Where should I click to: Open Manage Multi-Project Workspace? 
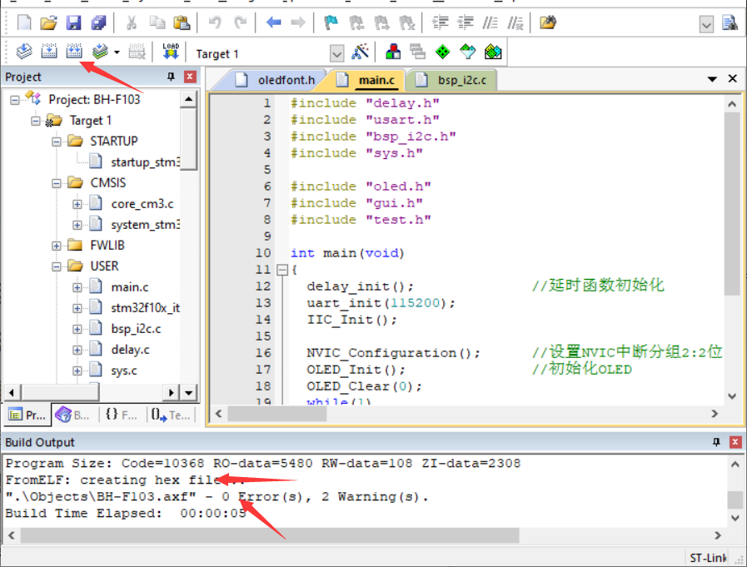pyautogui.click(x=418, y=52)
